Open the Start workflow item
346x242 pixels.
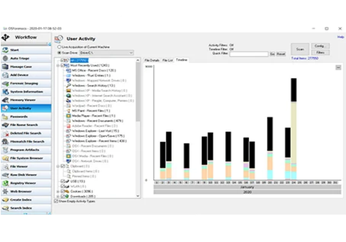point(26,50)
